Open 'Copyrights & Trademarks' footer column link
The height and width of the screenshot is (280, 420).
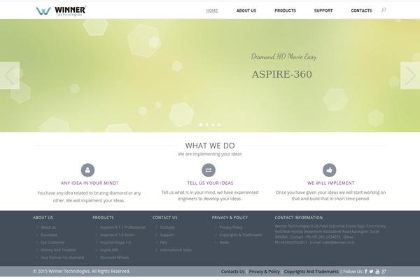pos(241,234)
